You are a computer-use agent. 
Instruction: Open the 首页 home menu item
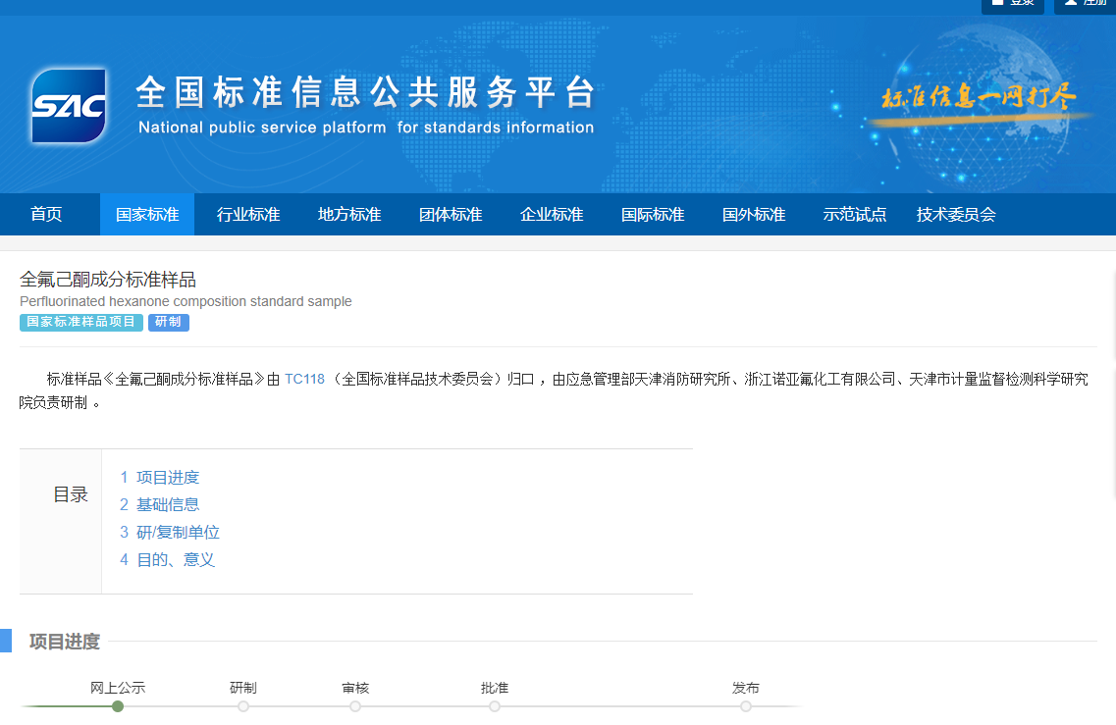[x=46, y=215]
